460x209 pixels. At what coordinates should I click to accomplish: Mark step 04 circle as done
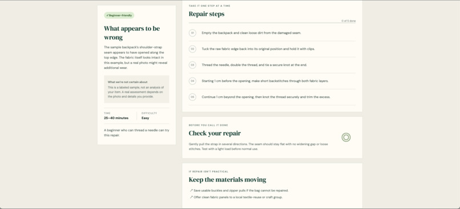(192, 81)
